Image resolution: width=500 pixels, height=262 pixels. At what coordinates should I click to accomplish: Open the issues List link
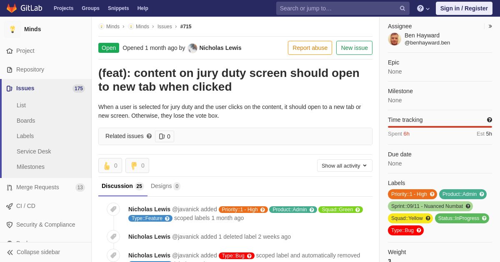(21, 105)
